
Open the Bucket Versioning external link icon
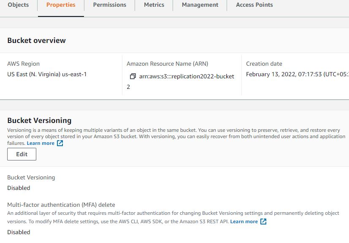tap(59, 143)
